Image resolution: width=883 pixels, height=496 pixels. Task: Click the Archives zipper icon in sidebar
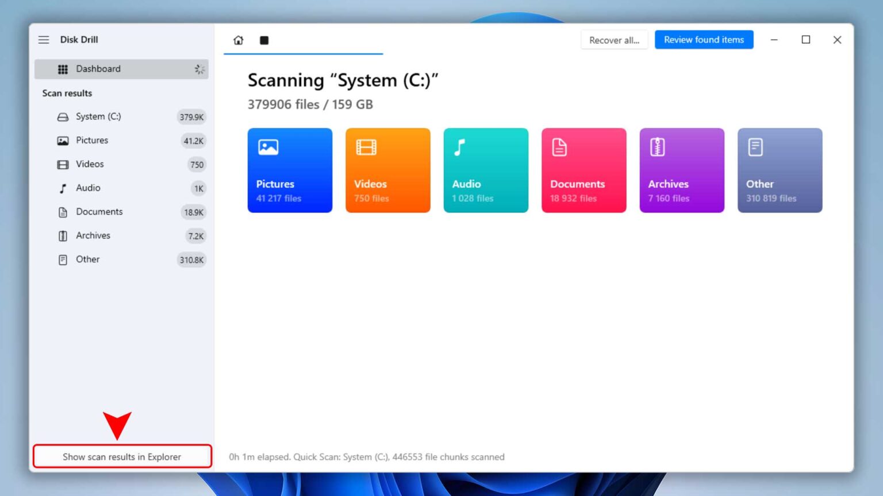click(62, 235)
